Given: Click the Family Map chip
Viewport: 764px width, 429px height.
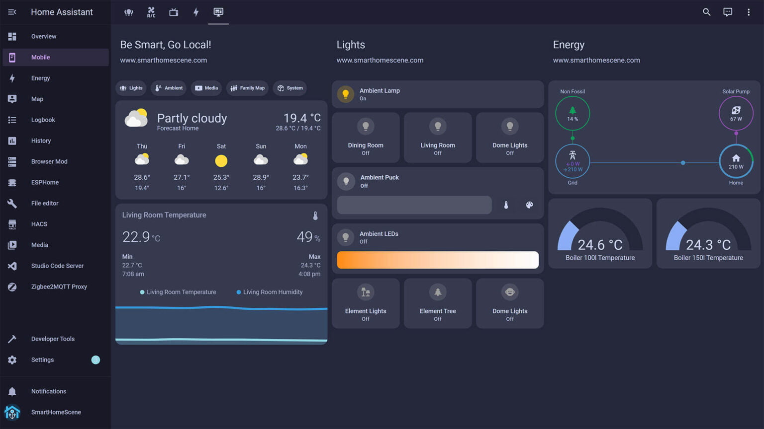Looking at the screenshot, I should [x=247, y=88].
